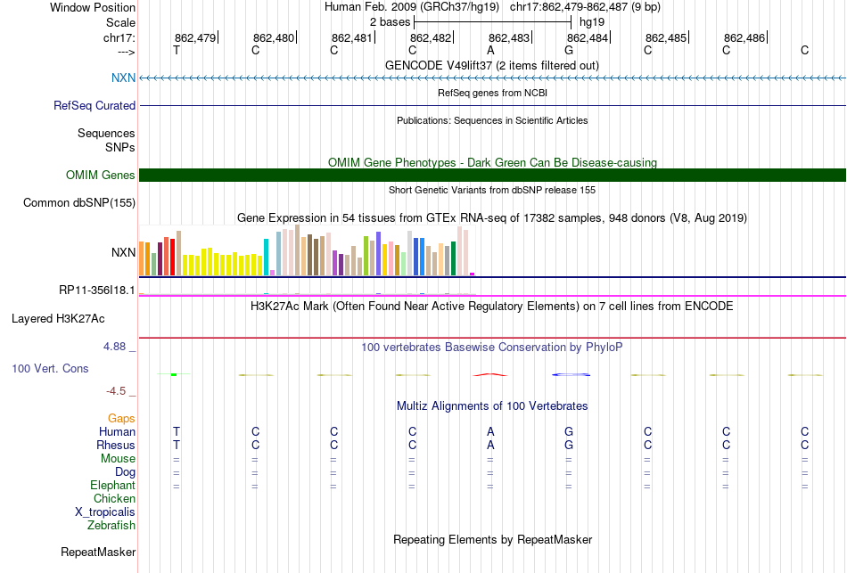The height and width of the screenshot is (573, 847).
Task: Click Rhesus base G in Multiz alignment
Action: click(569, 445)
